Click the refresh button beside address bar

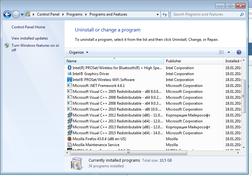[165, 14]
